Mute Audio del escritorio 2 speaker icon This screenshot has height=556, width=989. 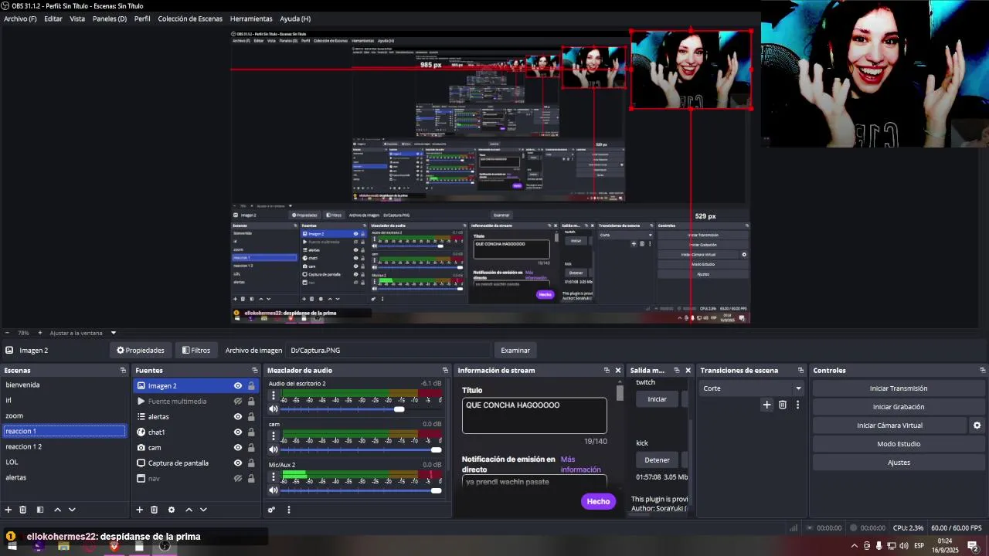(274, 409)
